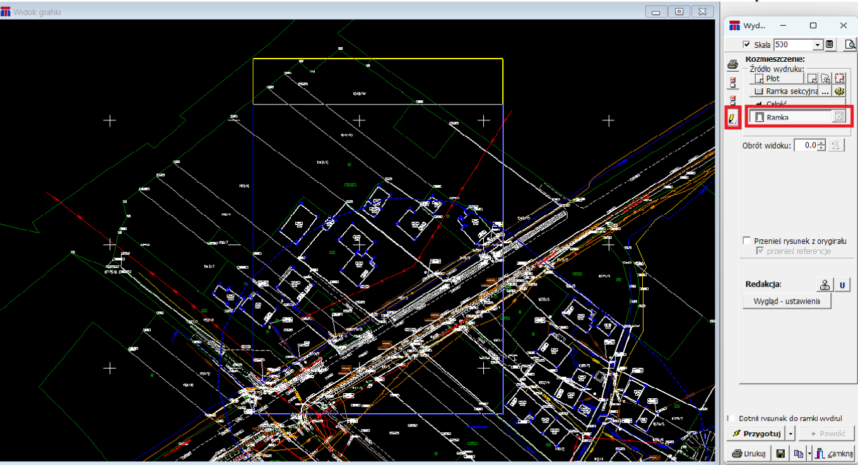Click the Obrót widoku value field
Screen dimensions: 858x465
[x=805, y=146]
